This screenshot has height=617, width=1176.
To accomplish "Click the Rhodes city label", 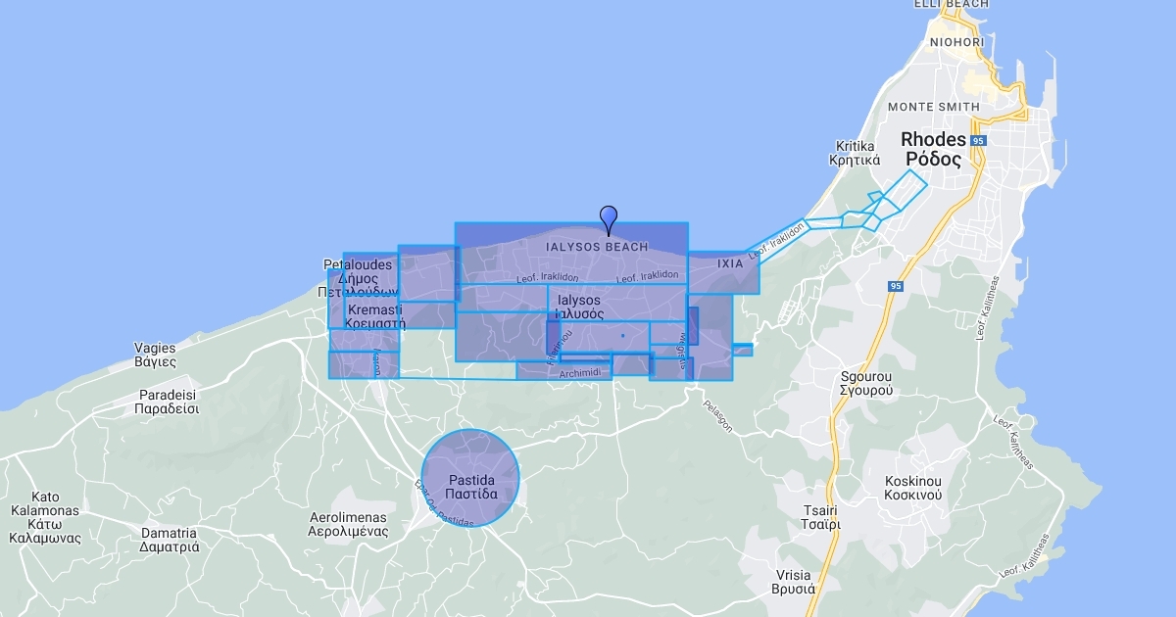I will click(933, 149).
